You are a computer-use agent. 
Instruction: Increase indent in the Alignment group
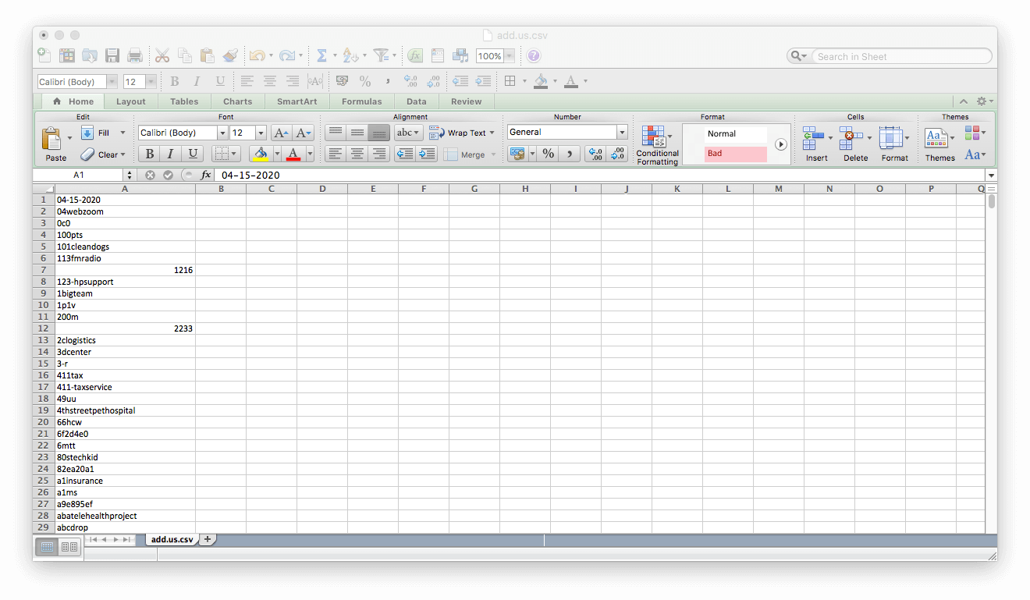pyautogui.click(x=426, y=154)
